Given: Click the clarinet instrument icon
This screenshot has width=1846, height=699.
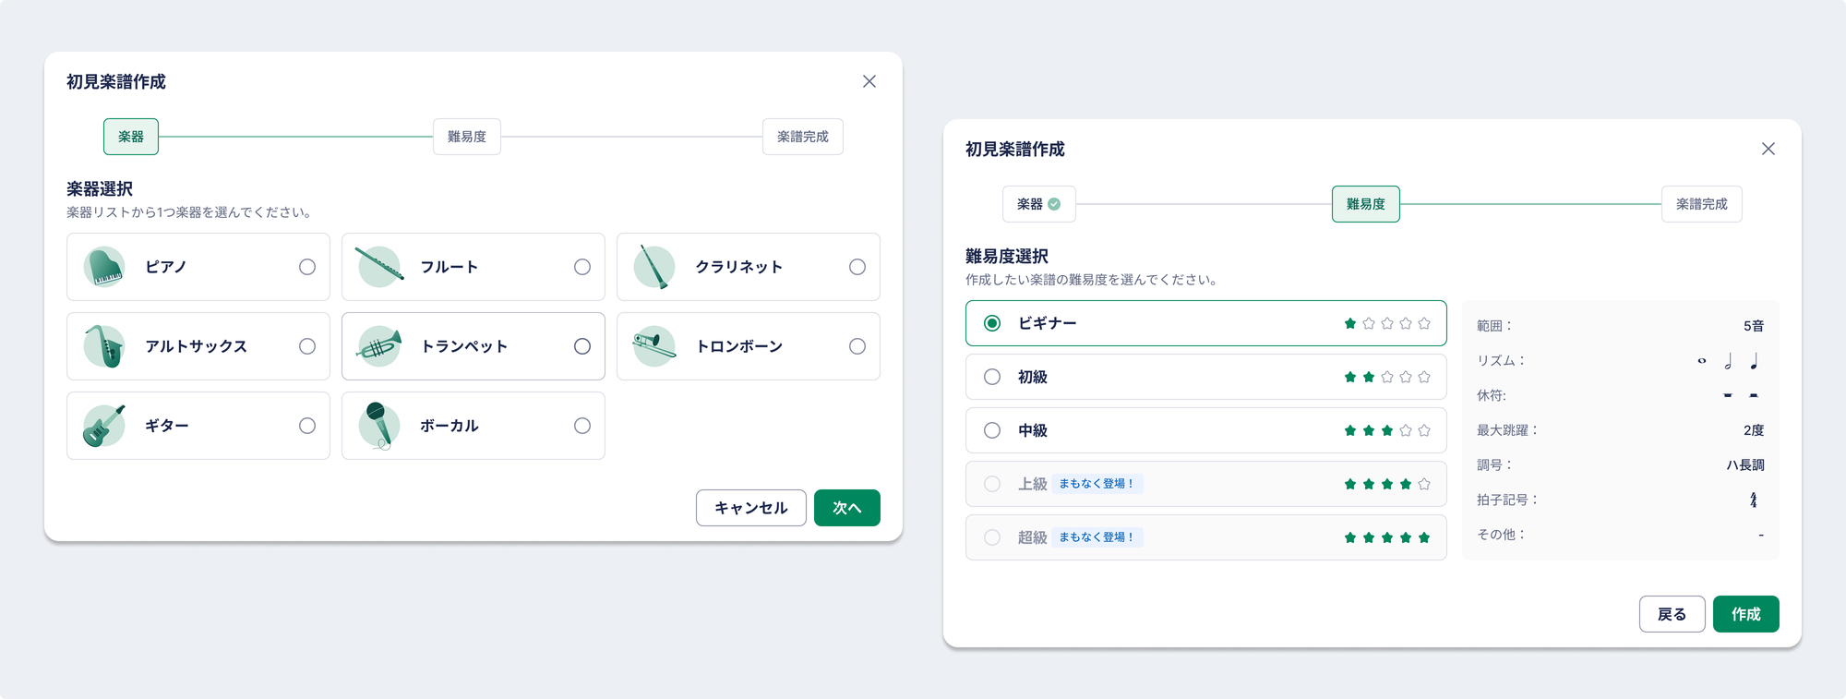Looking at the screenshot, I should coord(654,267).
